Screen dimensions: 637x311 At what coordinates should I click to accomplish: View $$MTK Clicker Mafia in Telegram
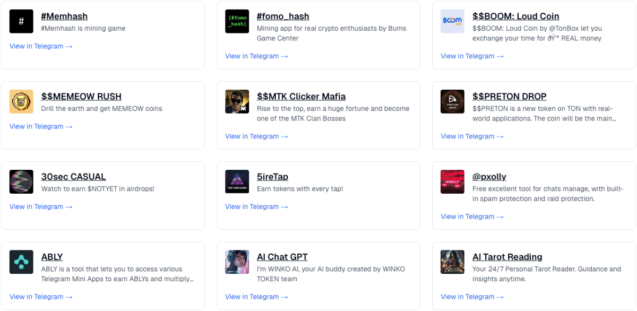256,136
